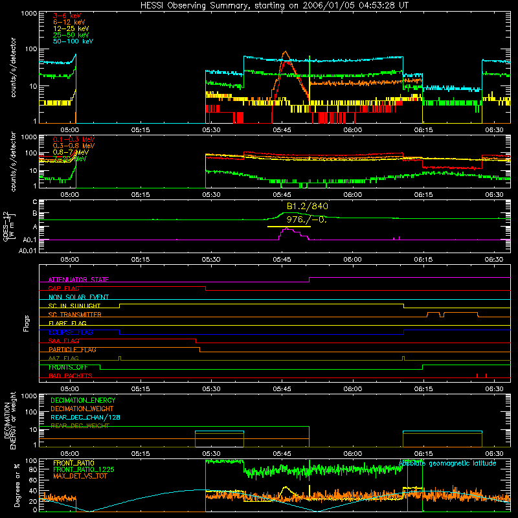Screen dimensions: 518x518
Task: Click the SC_TRANSMITTER flag label
Action: (75, 315)
